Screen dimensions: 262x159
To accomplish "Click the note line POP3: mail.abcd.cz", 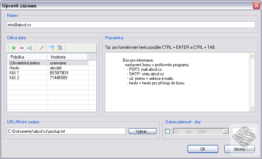I will coord(145,69).
